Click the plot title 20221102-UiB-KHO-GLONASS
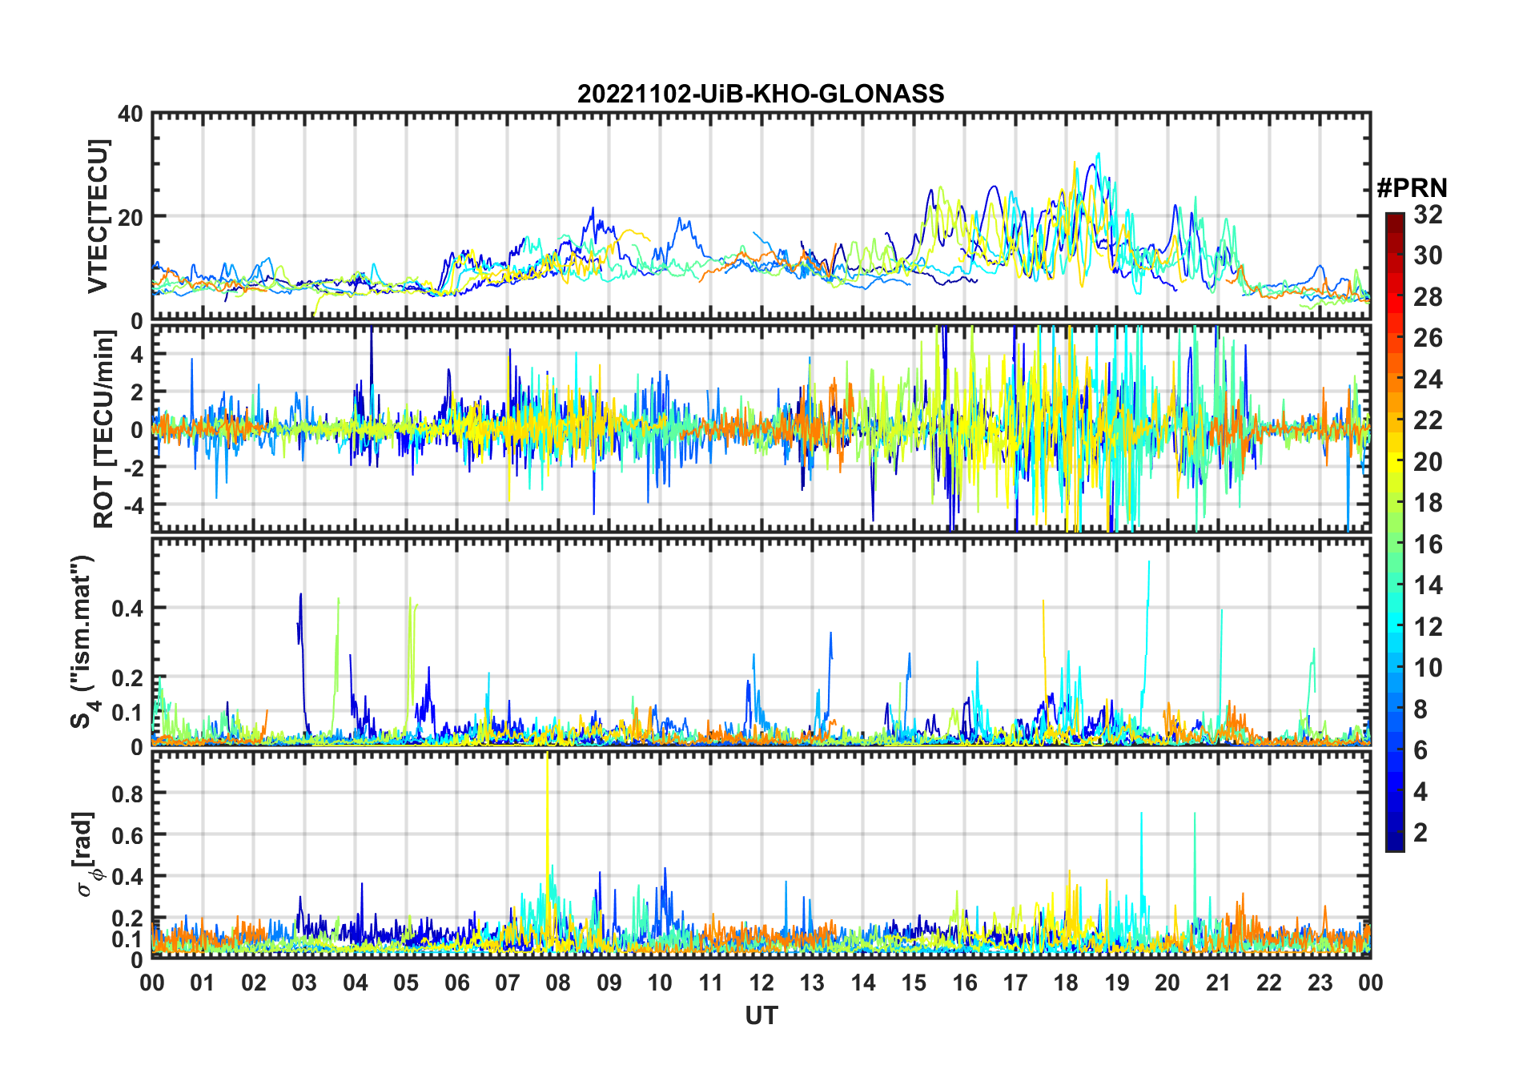The height and width of the screenshot is (1065, 1523). pos(761,94)
